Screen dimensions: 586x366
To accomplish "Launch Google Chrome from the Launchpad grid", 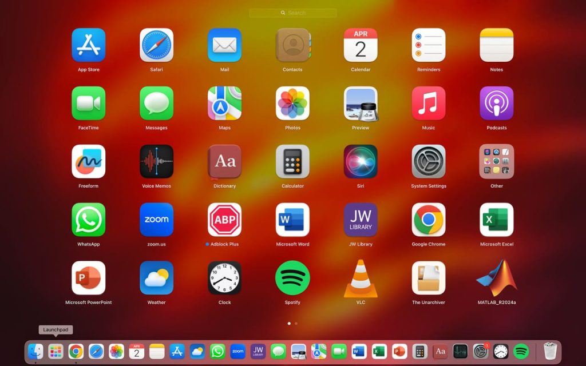I will click(x=429, y=220).
